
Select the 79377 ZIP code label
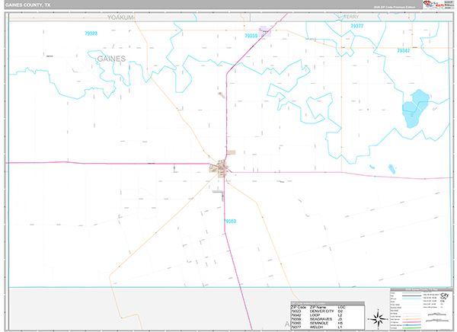pyautogui.click(x=356, y=26)
